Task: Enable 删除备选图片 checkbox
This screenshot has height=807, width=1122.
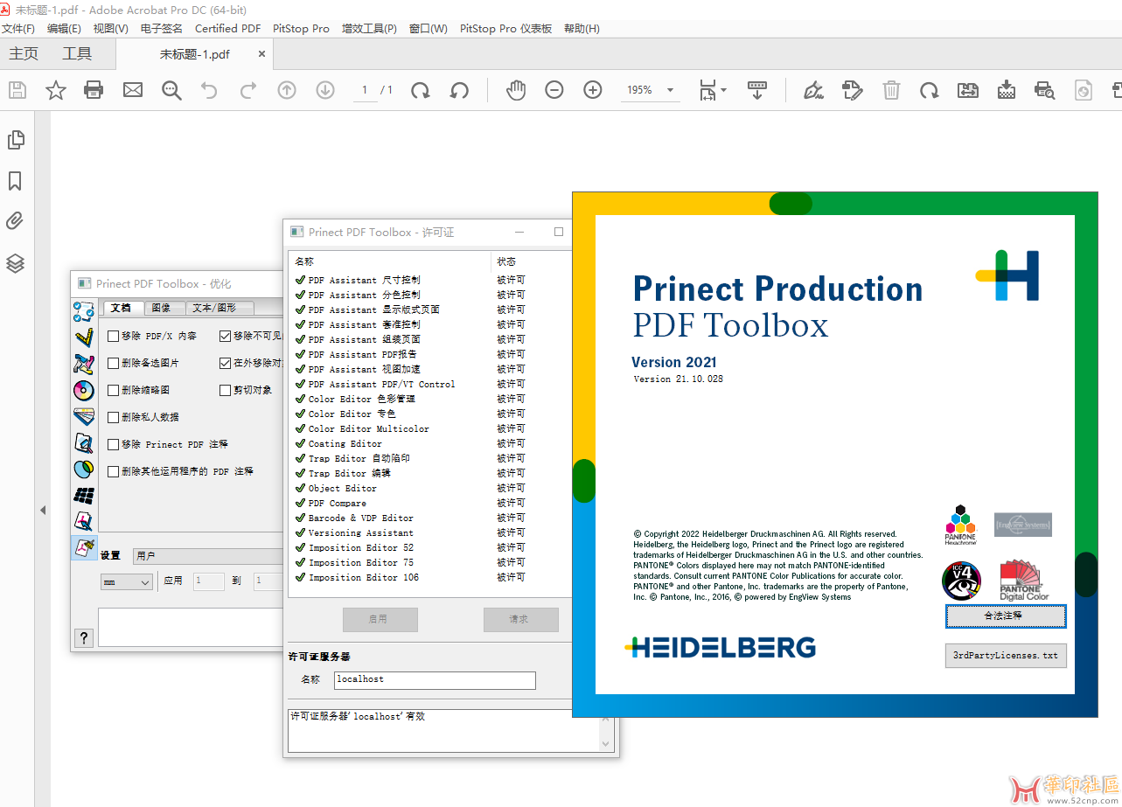Action: point(113,363)
